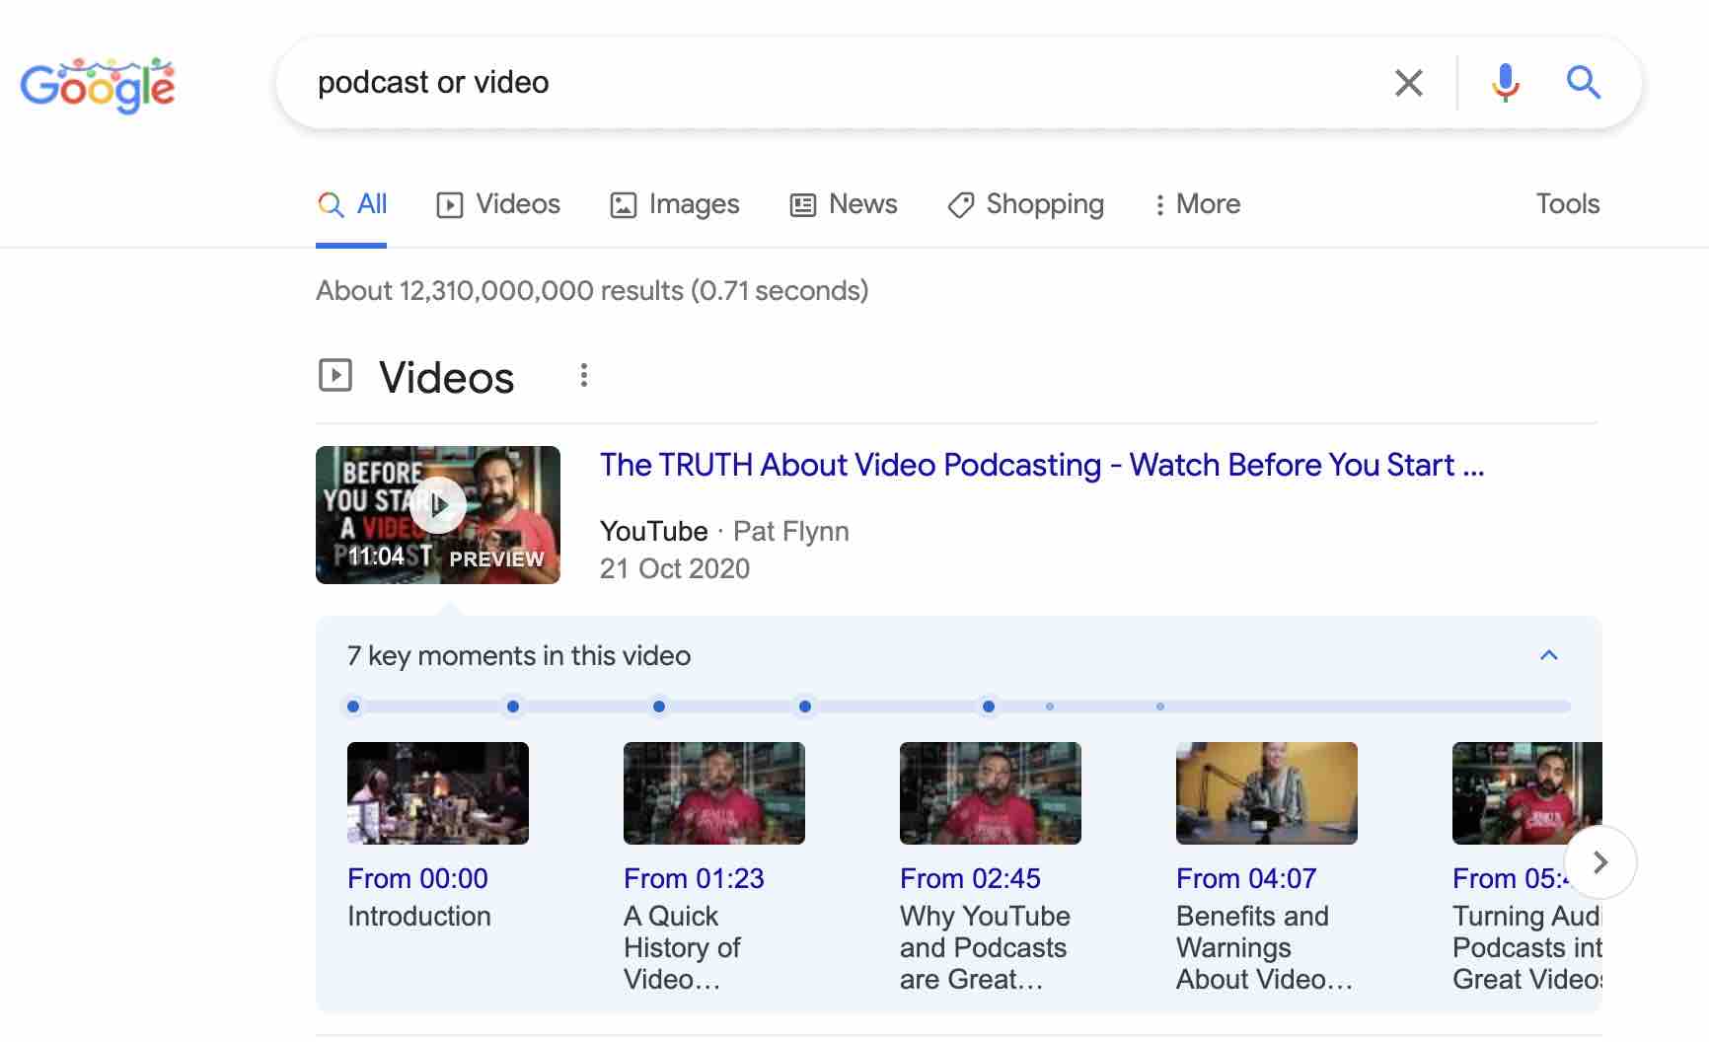The height and width of the screenshot is (1042, 1709).
Task: Click the magnifying glass search icon
Action: tap(1583, 83)
